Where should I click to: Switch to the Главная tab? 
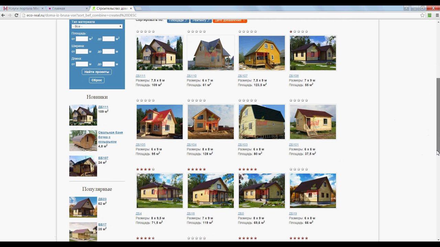pyautogui.click(x=67, y=8)
